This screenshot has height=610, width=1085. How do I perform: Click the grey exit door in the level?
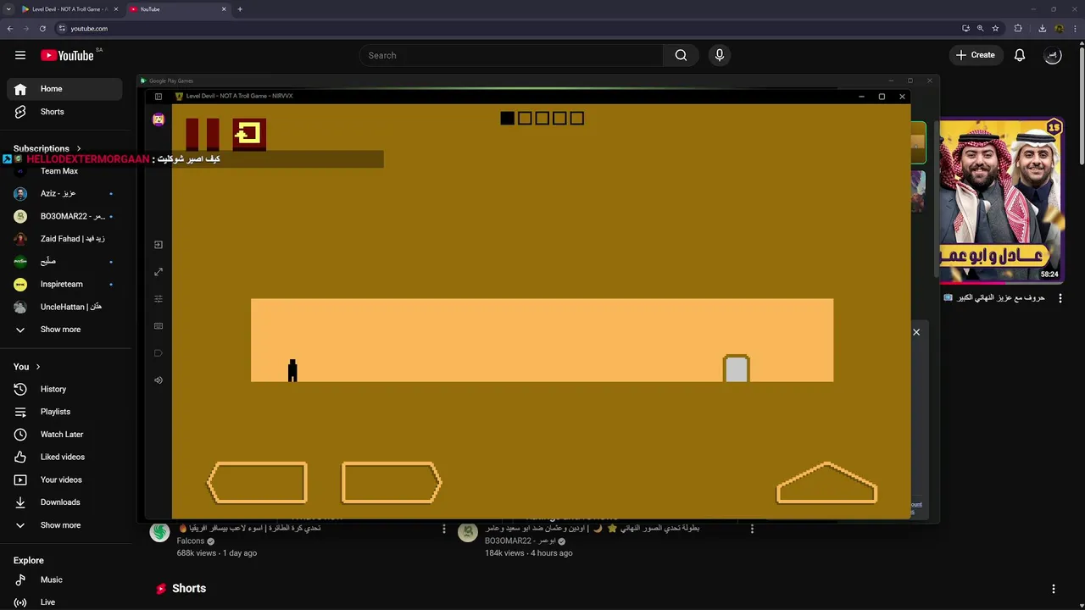(x=737, y=369)
